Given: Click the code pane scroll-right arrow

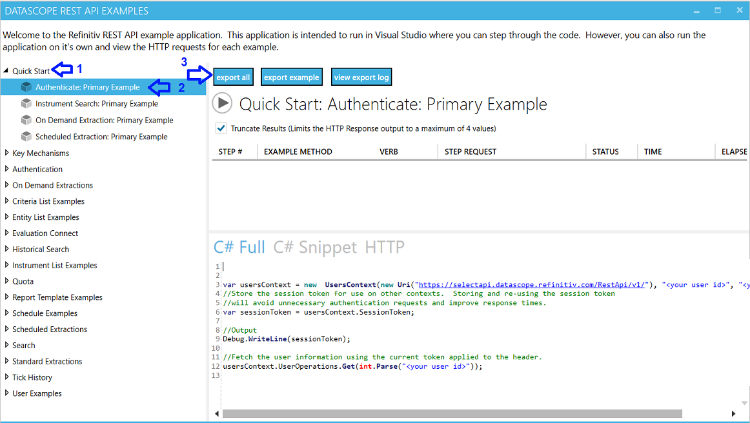Looking at the screenshot, I should pos(733,413).
